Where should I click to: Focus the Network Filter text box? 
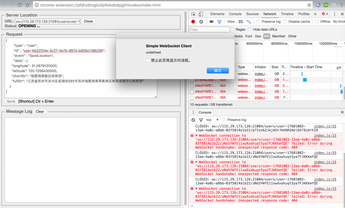click(210, 29)
